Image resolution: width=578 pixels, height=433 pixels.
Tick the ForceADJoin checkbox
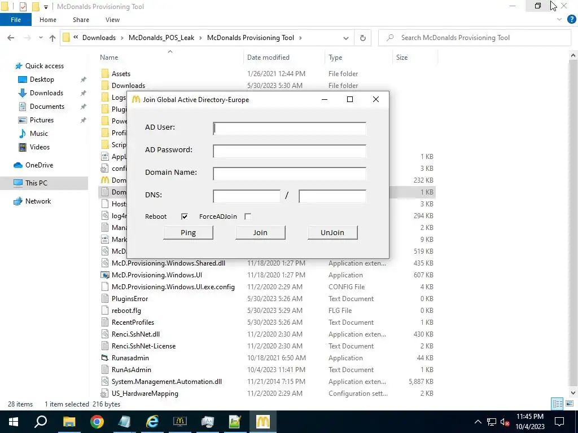(x=248, y=216)
